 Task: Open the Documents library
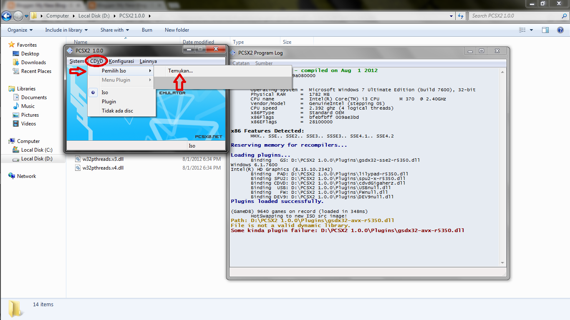coord(34,97)
